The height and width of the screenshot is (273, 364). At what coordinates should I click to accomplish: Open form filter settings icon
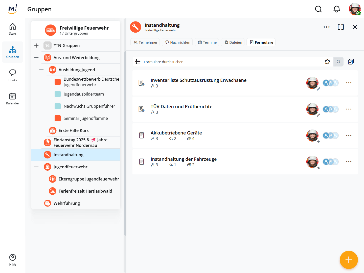click(138, 62)
